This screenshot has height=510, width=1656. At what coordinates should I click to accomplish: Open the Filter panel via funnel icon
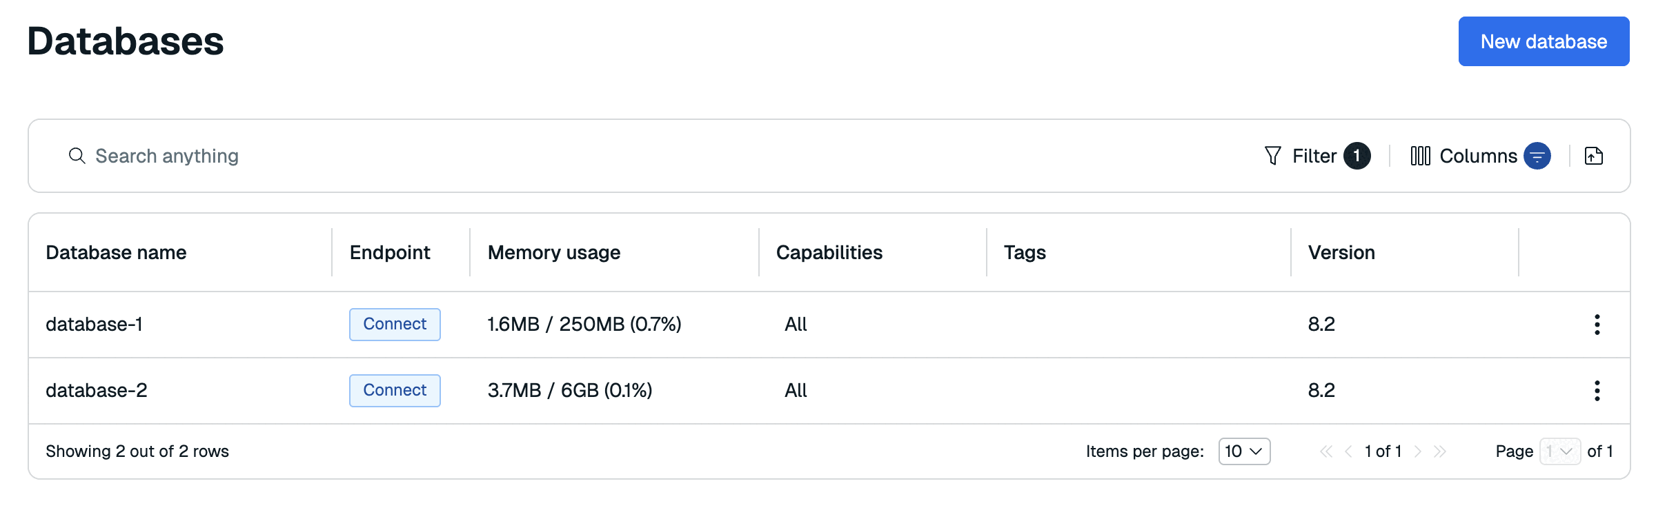(x=1272, y=156)
